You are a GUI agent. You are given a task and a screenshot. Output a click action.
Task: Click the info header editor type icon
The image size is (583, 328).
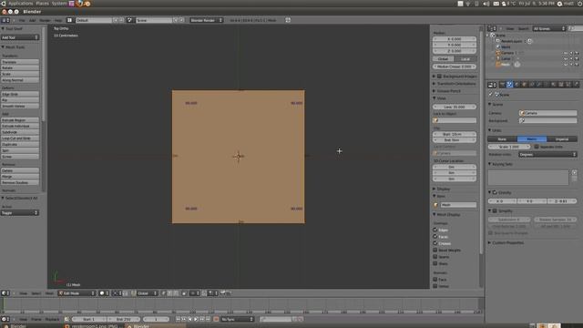(5, 20)
